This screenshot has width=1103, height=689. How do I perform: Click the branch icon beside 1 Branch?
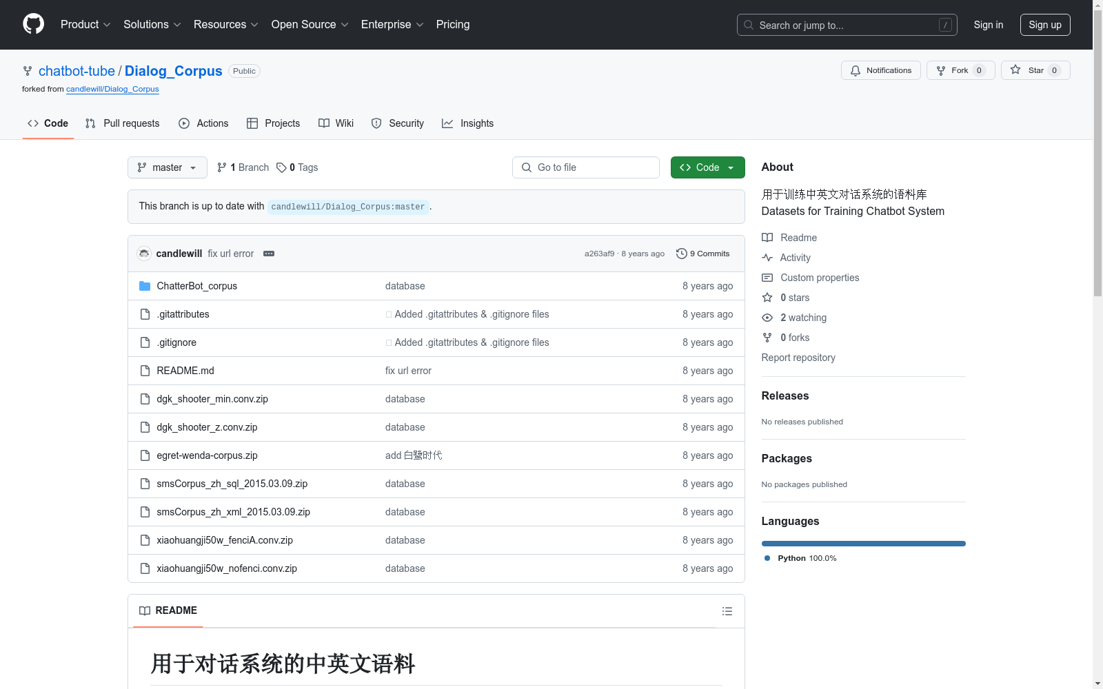point(222,167)
